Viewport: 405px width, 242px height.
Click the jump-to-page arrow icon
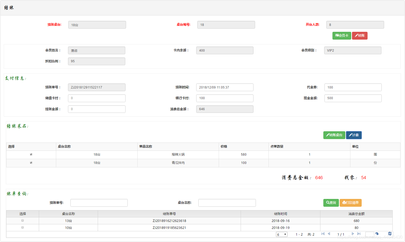(377, 234)
